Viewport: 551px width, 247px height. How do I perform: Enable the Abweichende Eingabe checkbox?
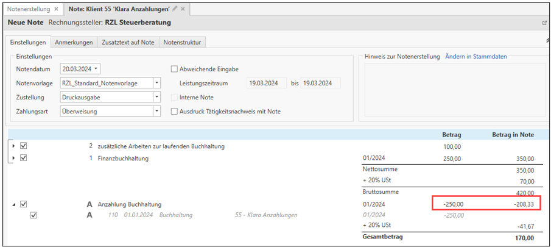pos(174,69)
